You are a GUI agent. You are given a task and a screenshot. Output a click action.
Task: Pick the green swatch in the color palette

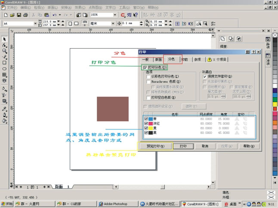pos(275,100)
